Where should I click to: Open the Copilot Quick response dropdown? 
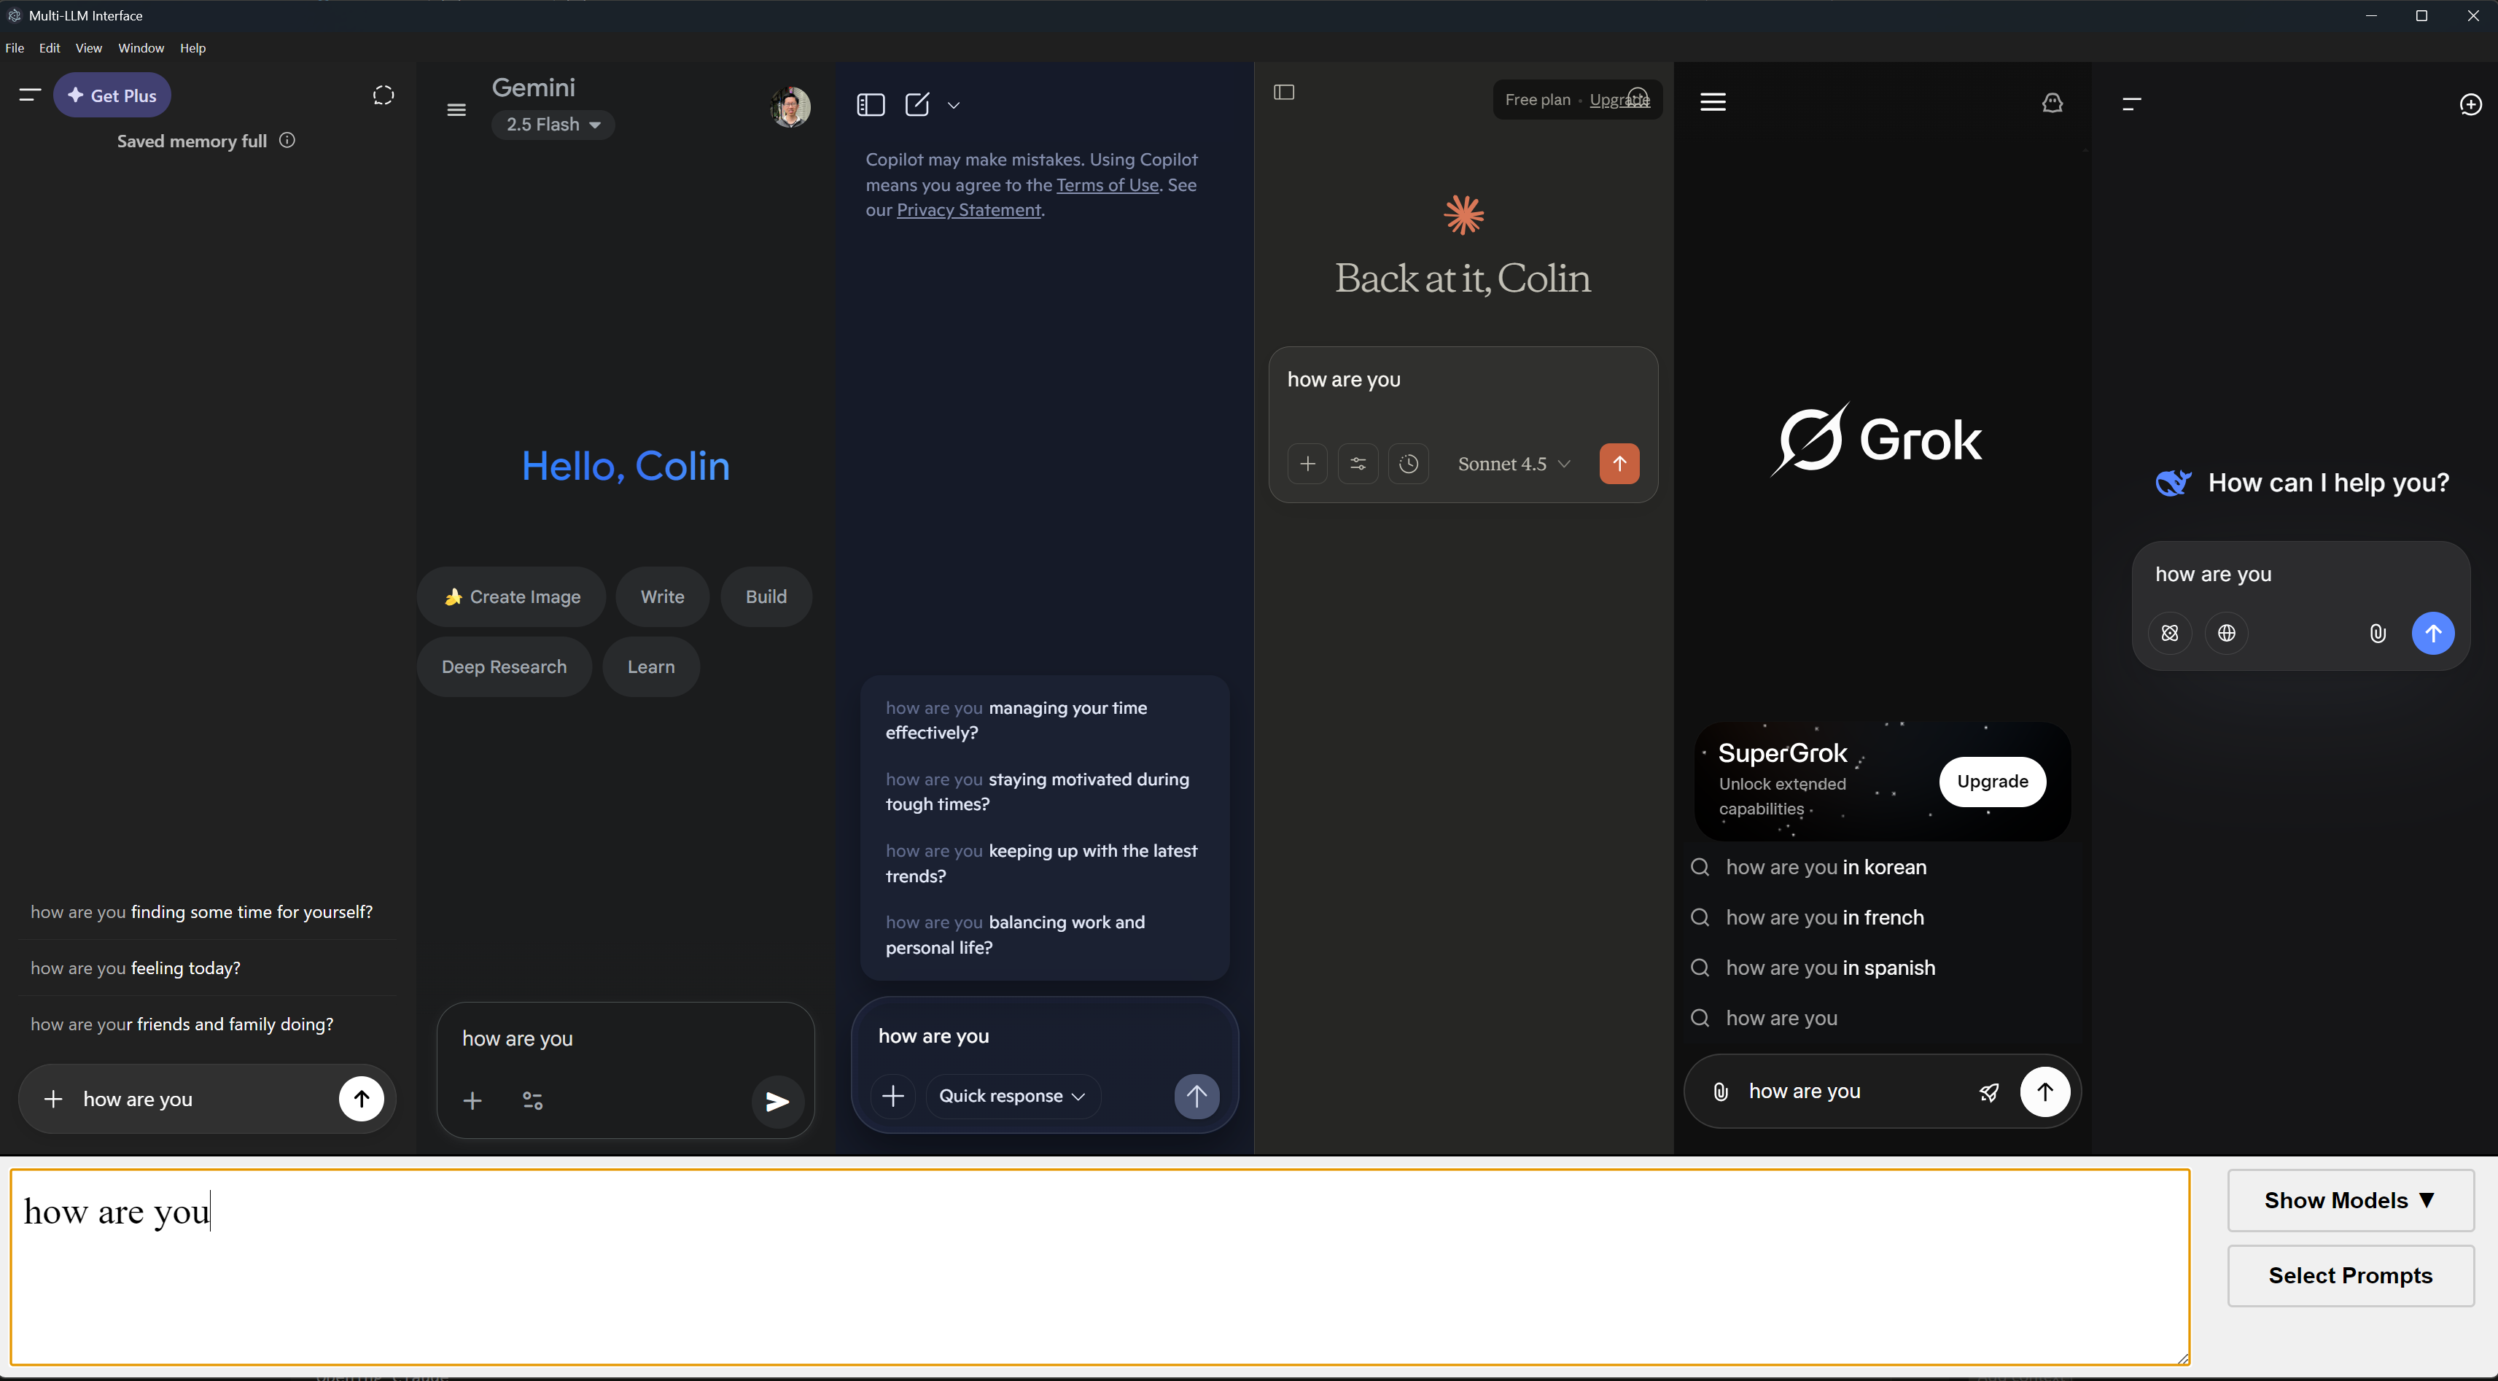tap(1012, 1096)
